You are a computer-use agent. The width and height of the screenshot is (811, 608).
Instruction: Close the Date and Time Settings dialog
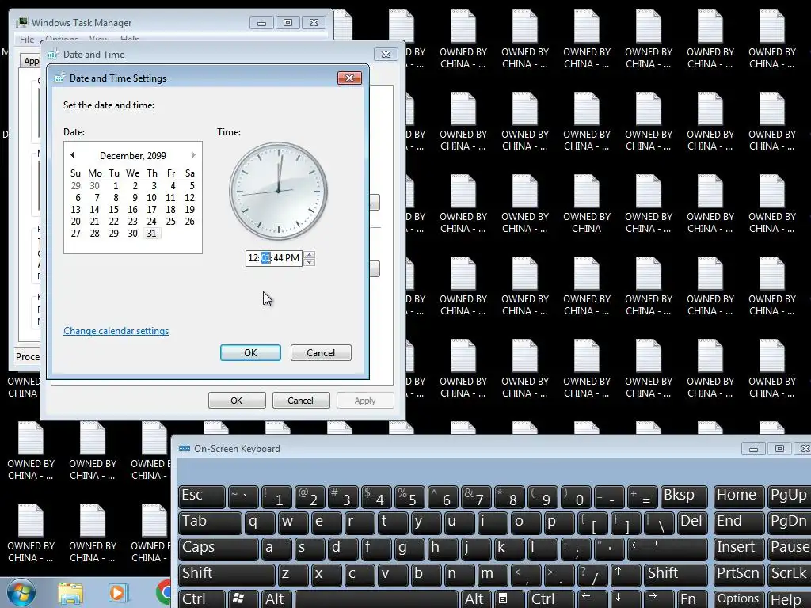[349, 78]
